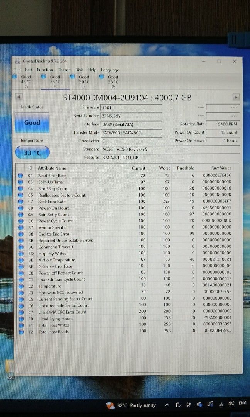Click the Serial Number field
The width and height of the screenshot is (250, 417).
pos(131,116)
